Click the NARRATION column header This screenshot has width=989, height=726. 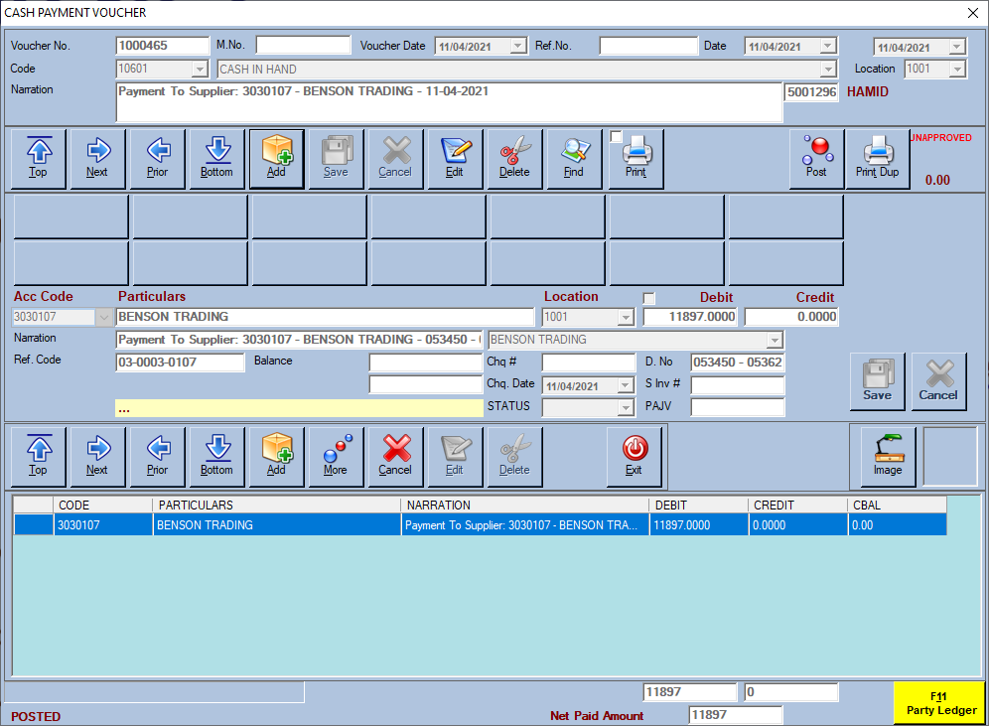coord(524,506)
